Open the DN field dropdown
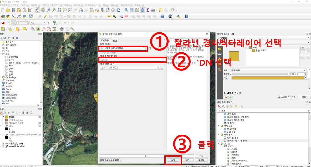 coord(131,60)
